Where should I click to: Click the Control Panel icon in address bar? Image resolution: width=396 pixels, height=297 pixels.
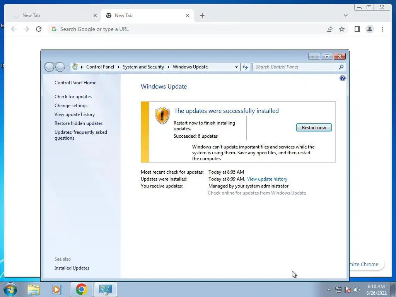(75, 67)
